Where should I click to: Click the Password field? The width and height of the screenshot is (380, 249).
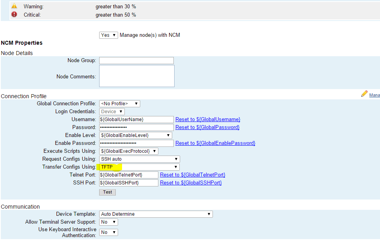pos(136,127)
